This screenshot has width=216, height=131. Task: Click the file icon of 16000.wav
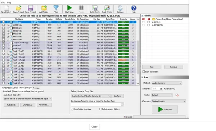pyautogui.click(x=11, y=25)
